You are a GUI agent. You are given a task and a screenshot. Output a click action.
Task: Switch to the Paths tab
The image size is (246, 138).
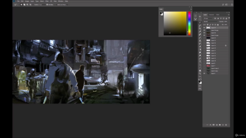[x=218, y=15]
